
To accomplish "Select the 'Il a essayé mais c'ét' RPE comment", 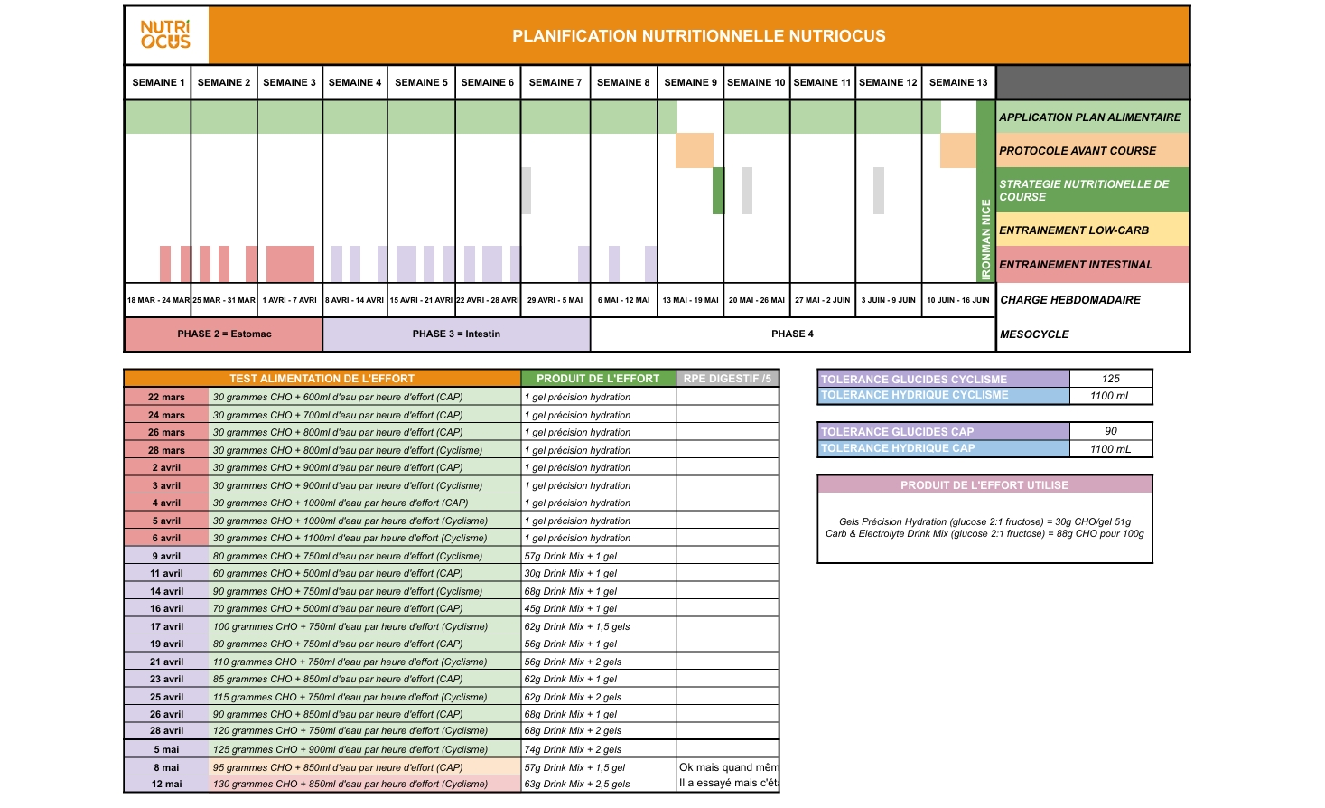I will pyautogui.click(x=728, y=784).
